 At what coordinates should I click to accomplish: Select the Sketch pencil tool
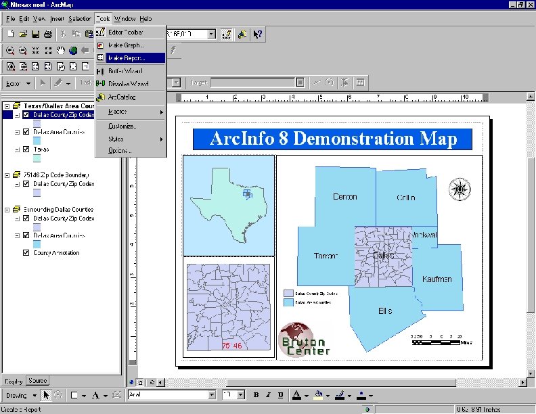[58, 83]
